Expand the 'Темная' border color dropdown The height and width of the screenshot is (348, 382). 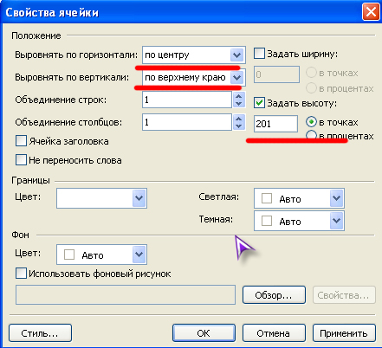[x=299, y=221]
